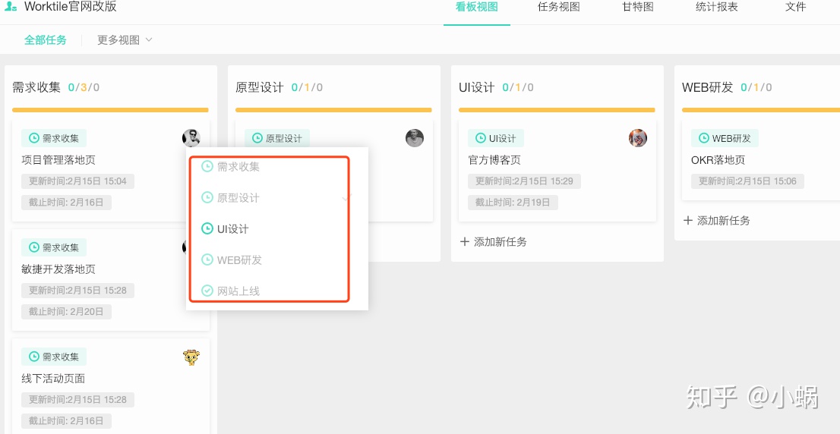Click 更新时间:2月15日 15:04 label

coord(77,181)
